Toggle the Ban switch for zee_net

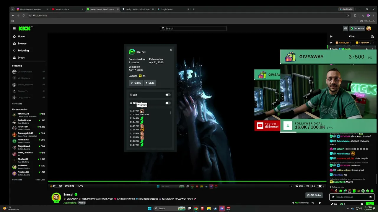168,95
